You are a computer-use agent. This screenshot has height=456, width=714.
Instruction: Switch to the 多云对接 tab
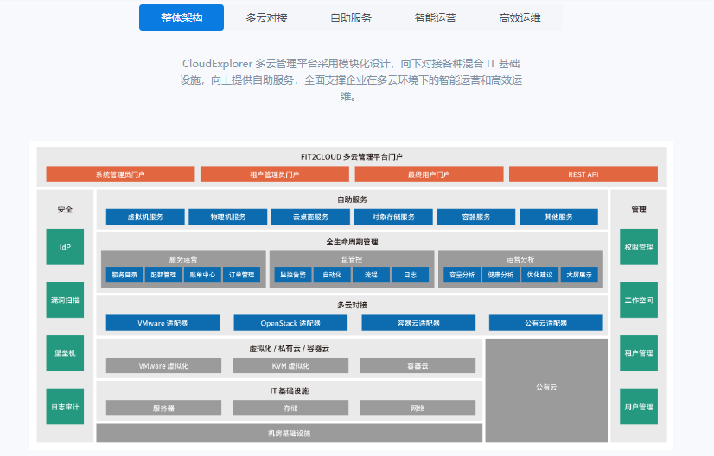pos(266,18)
